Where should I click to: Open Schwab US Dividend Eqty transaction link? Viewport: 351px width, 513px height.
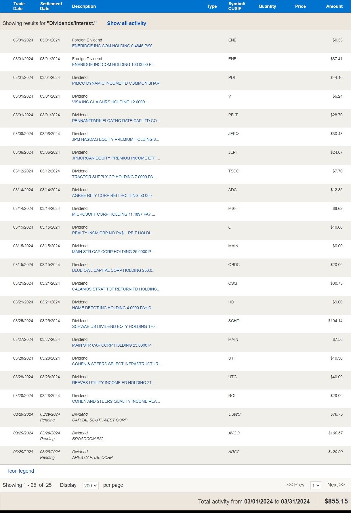click(x=115, y=326)
